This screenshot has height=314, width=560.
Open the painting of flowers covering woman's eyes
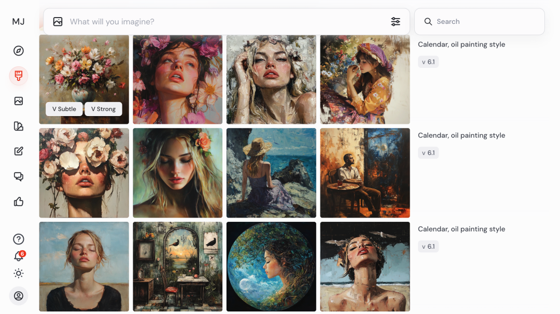coord(84,173)
